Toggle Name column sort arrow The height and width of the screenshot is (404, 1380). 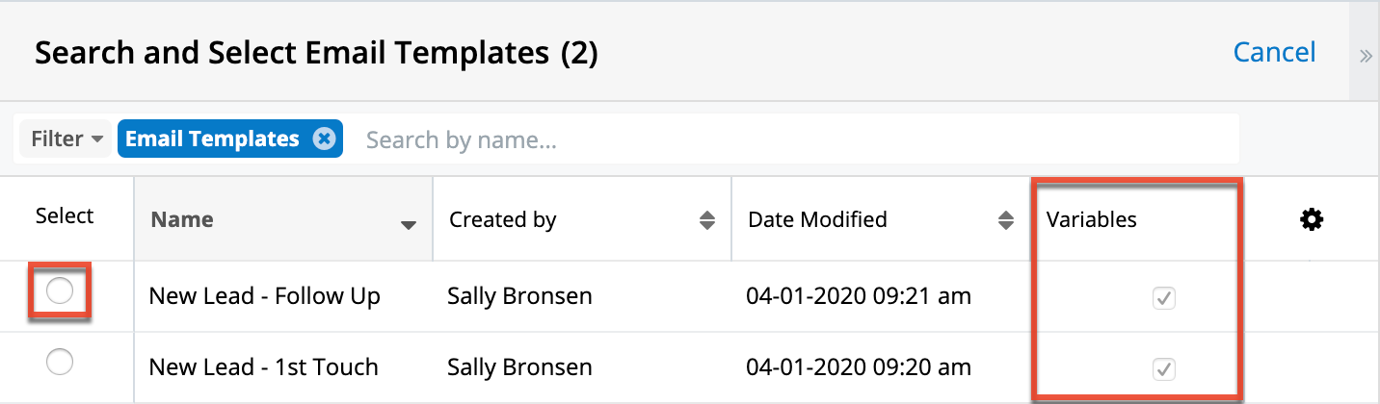pyautogui.click(x=409, y=225)
